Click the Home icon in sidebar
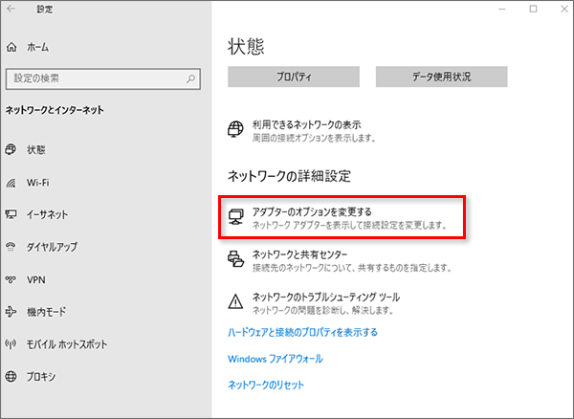The height and width of the screenshot is (419, 574). (11, 47)
